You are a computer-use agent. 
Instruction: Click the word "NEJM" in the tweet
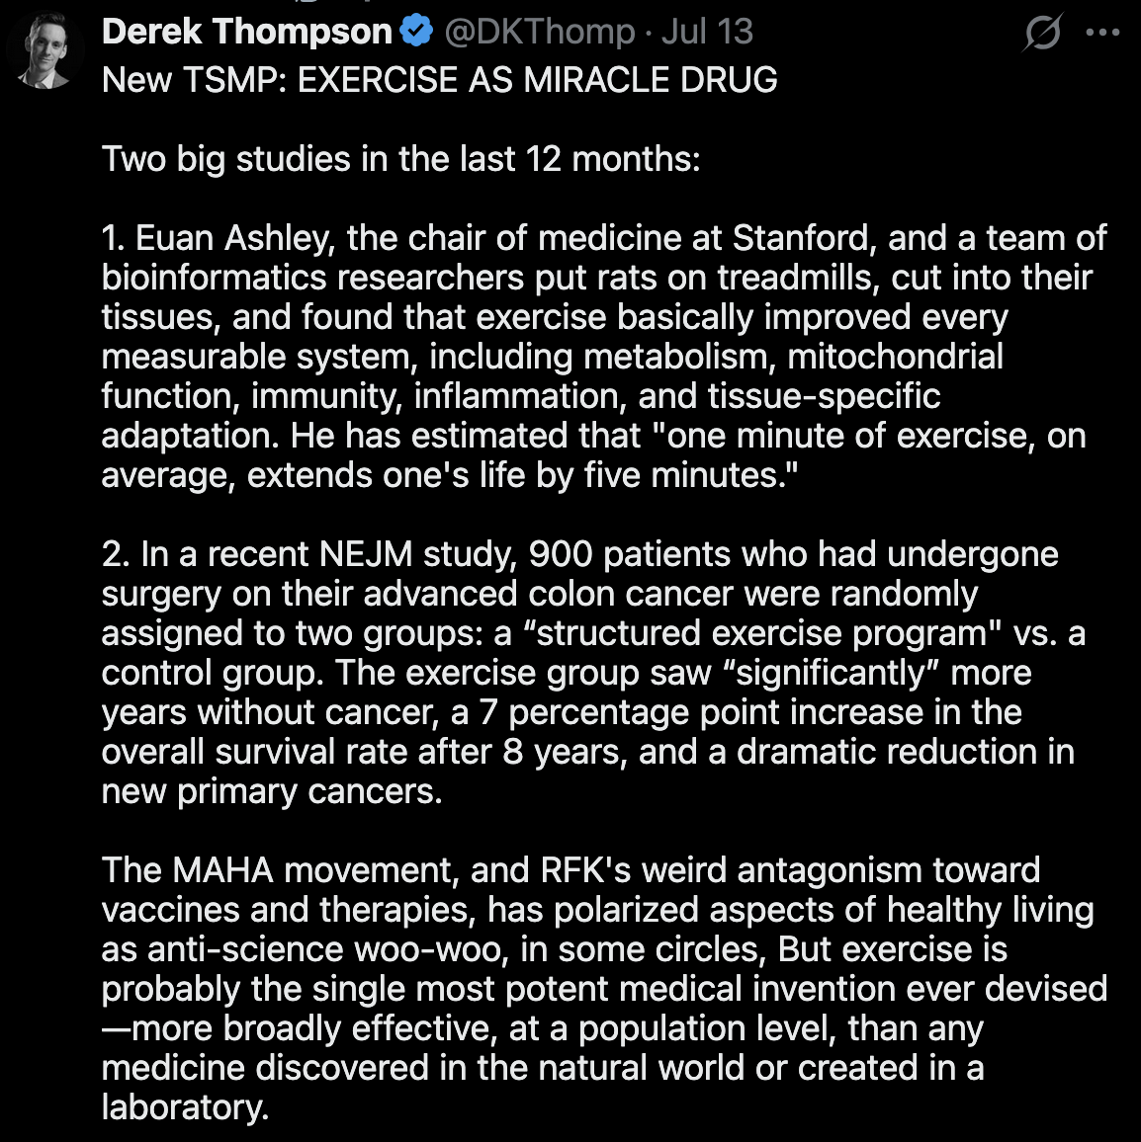366,554
